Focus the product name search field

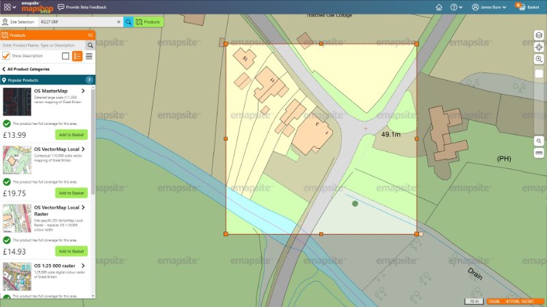point(42,45)
